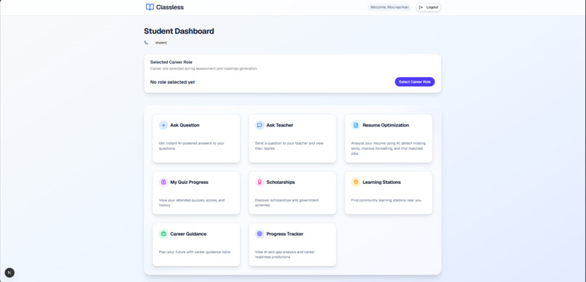
Task: Click the Find community learning stations text
Action: pos(386,200)
